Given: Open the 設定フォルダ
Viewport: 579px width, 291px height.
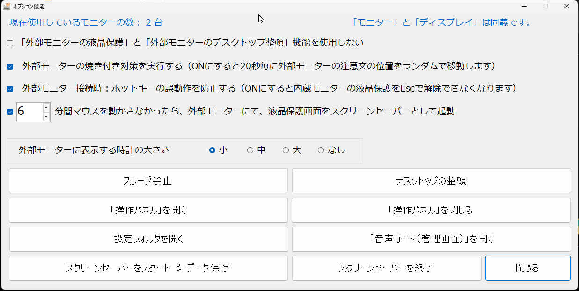Looking at the screenshot, I should (x=148, y=239).
